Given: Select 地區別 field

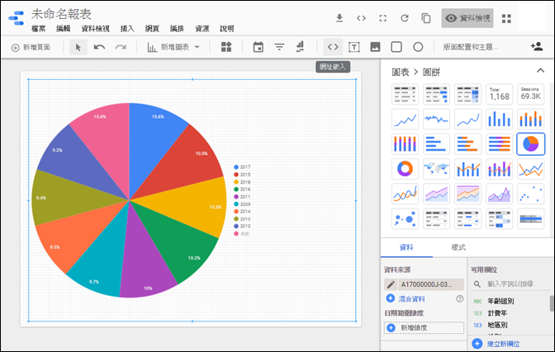Looking at the screenshot, I should pos(497,325).
